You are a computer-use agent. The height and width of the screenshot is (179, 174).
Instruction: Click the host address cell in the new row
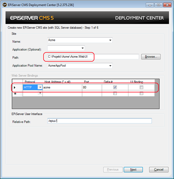pos(62,94)
